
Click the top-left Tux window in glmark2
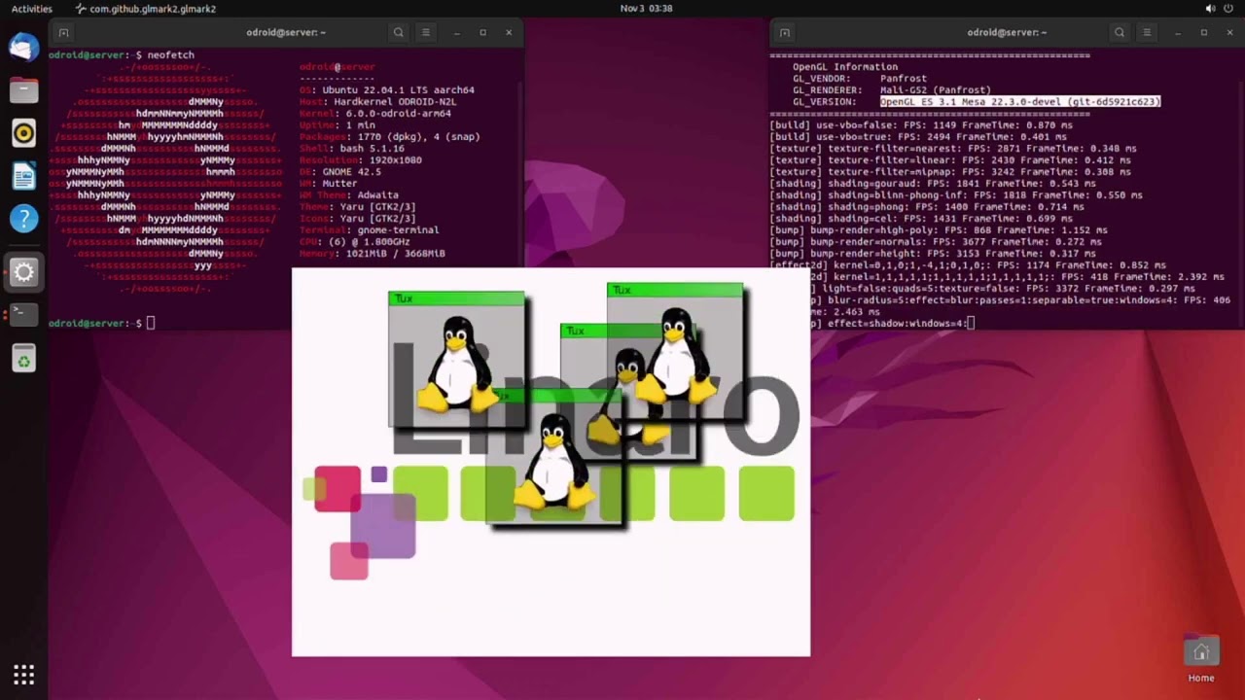tap(456, 360)
